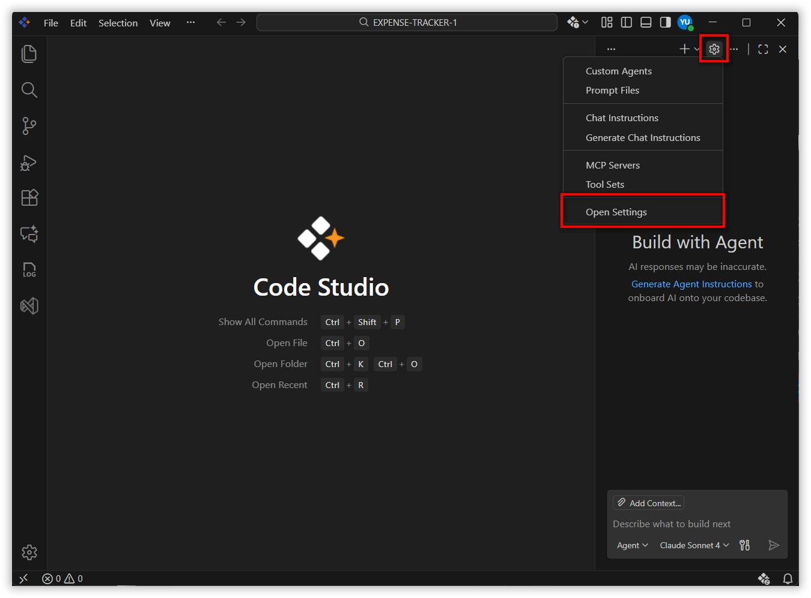Open the Claude Sonnet 4 model picker
This screenshot has width=811, height=598.
click(694, 545)
